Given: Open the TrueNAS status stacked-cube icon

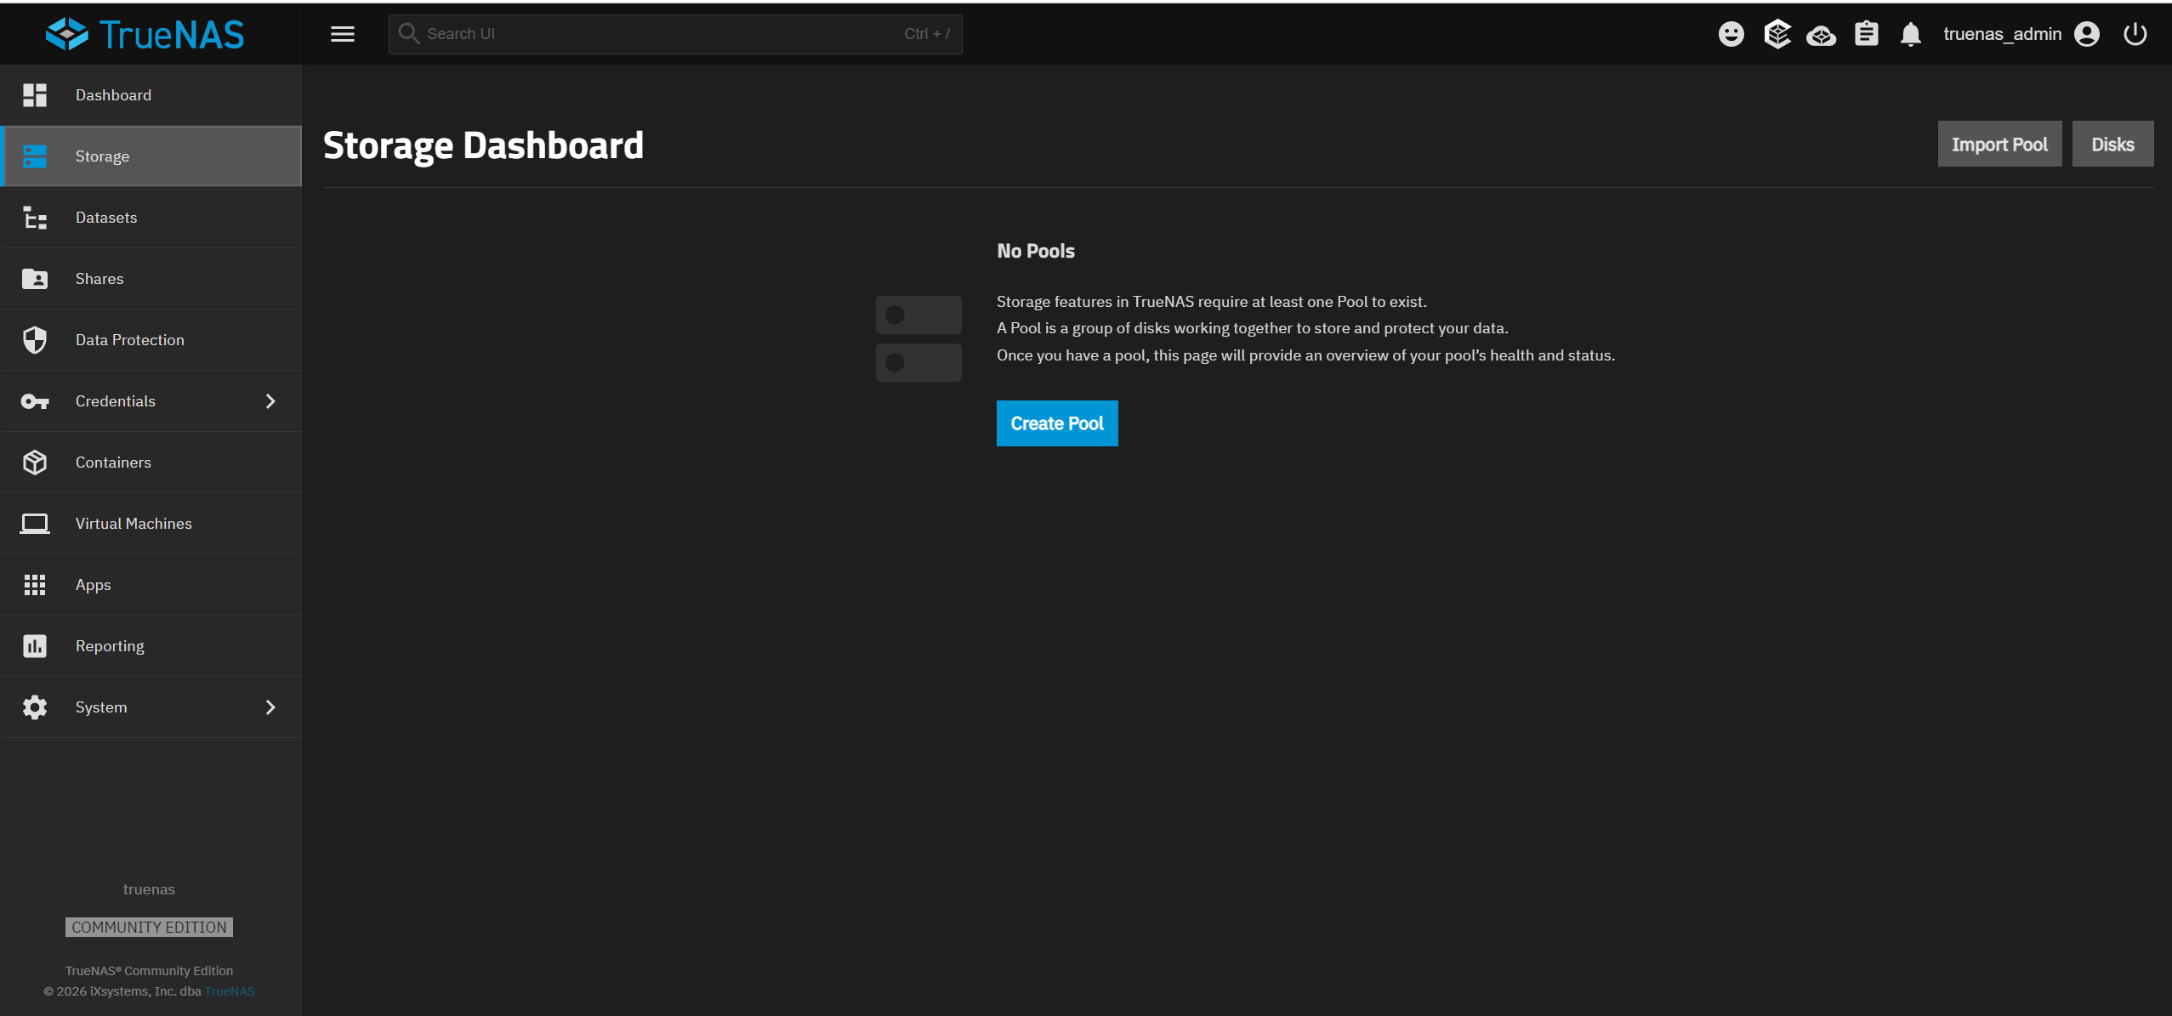Looking at the screenshot, I should point(1777,34).
